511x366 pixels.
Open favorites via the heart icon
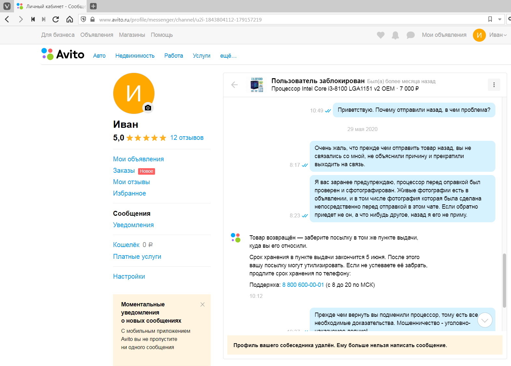(x=380, y=35)
